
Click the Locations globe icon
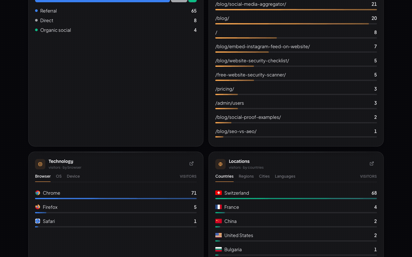pos(220,164)
